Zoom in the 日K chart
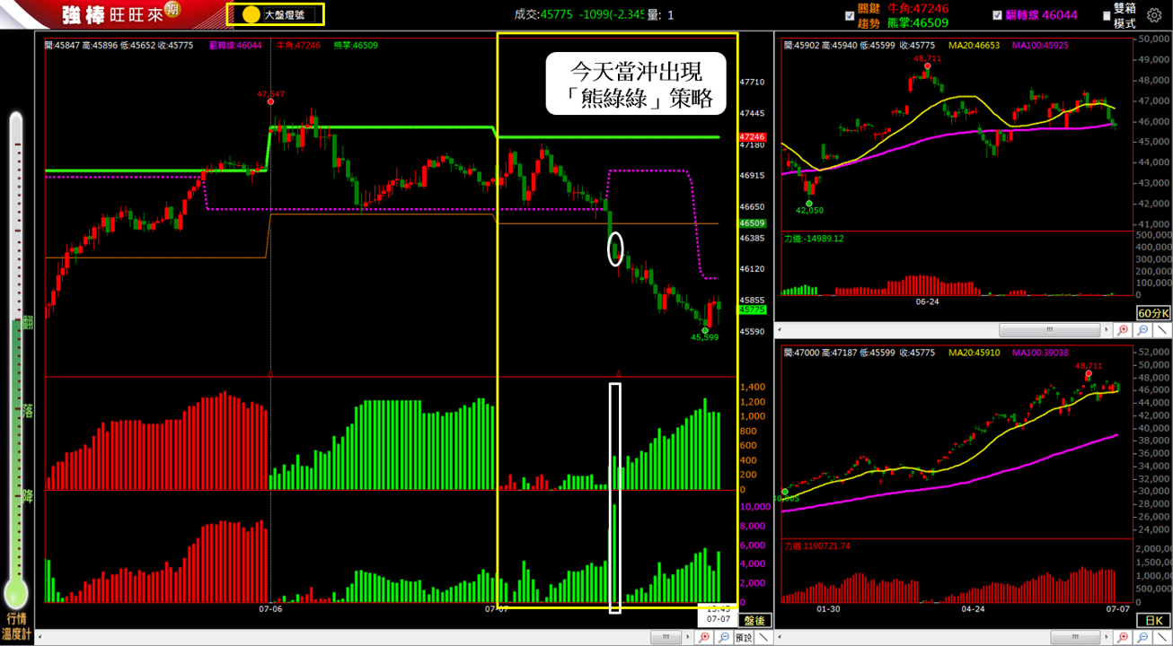 (x=1123, y=637)
